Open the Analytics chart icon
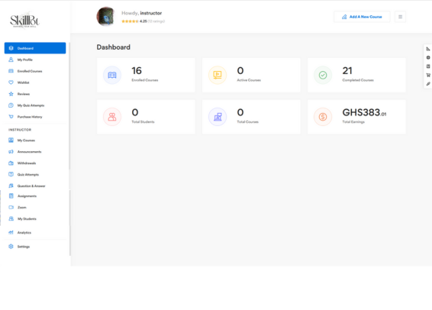This screenshot has width=432, height=310. point(11,233)
